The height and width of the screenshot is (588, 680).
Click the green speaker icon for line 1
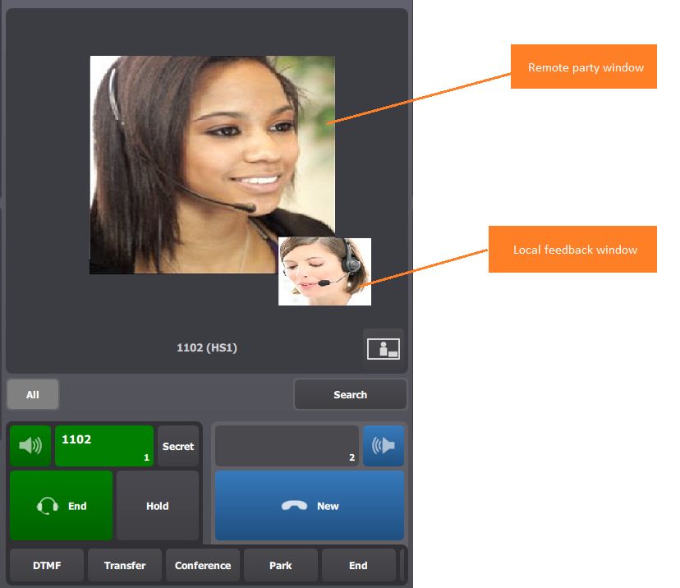click(30, 446)
